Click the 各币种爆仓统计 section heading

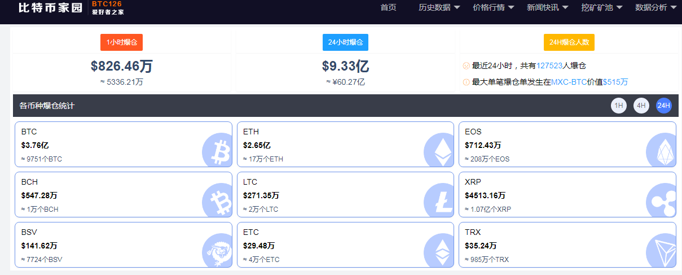47,106
